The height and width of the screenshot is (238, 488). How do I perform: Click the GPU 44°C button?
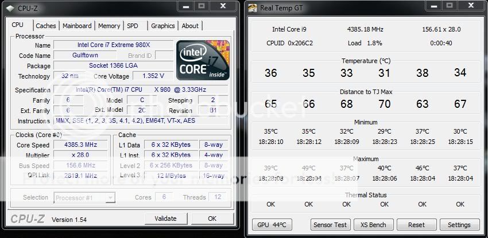point(272,225)
